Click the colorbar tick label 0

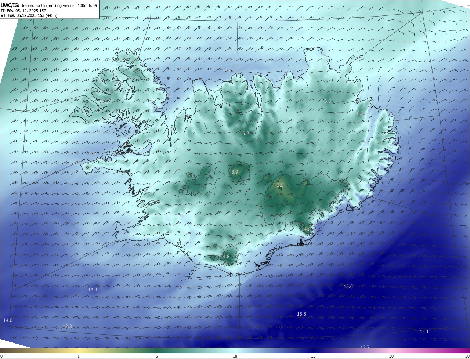1,356
